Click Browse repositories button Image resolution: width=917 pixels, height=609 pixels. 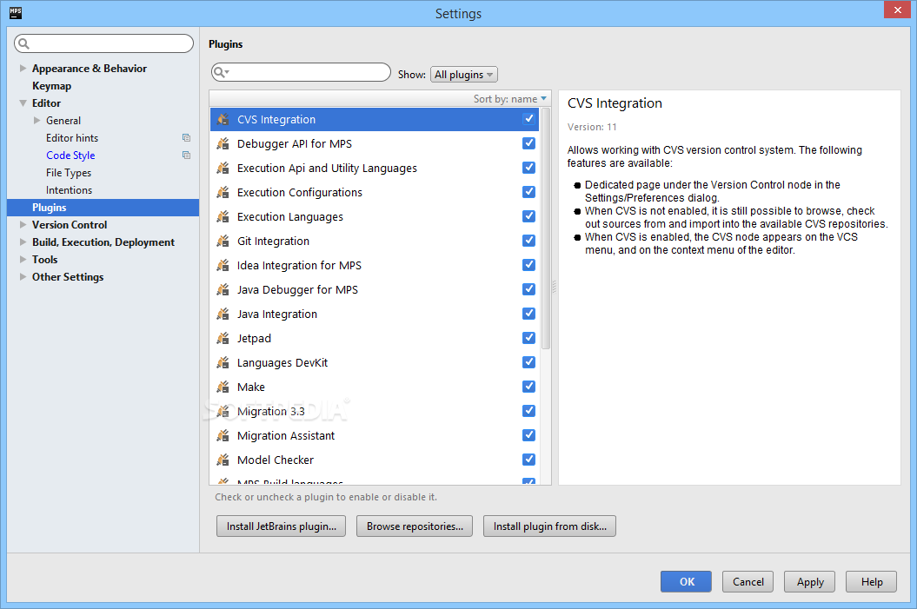415,526
